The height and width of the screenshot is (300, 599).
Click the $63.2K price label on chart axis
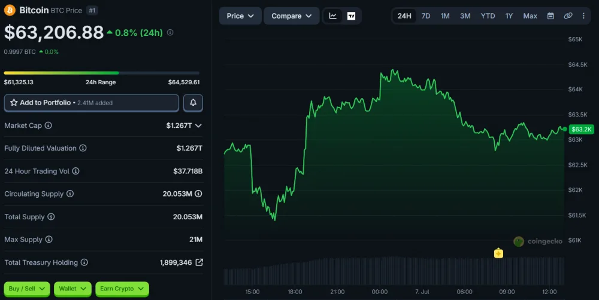(582, 129)
